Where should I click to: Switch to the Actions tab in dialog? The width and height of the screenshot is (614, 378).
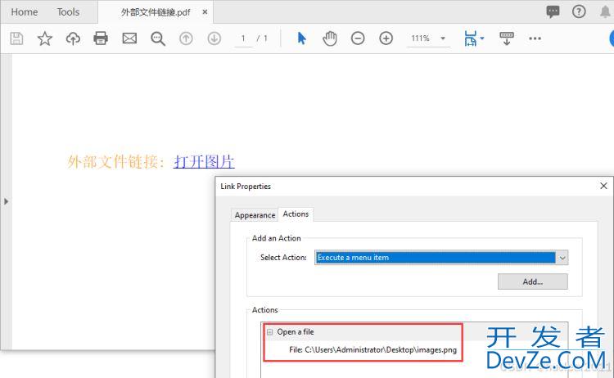pyautogui.click(x=296, y=214)
